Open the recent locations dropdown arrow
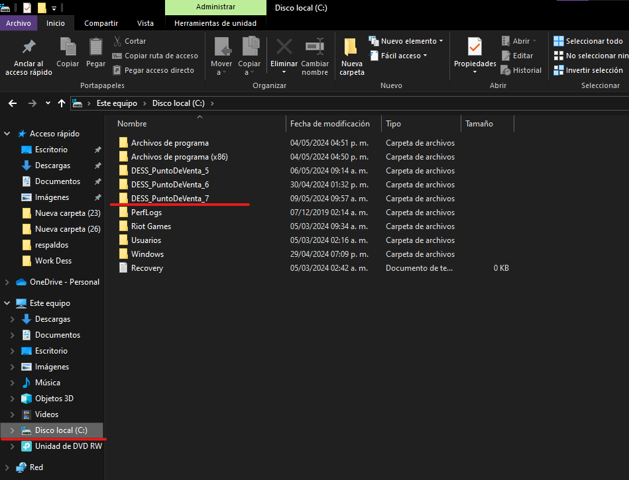The width and height of the screenshot is (629, 480). click(48, 103)
